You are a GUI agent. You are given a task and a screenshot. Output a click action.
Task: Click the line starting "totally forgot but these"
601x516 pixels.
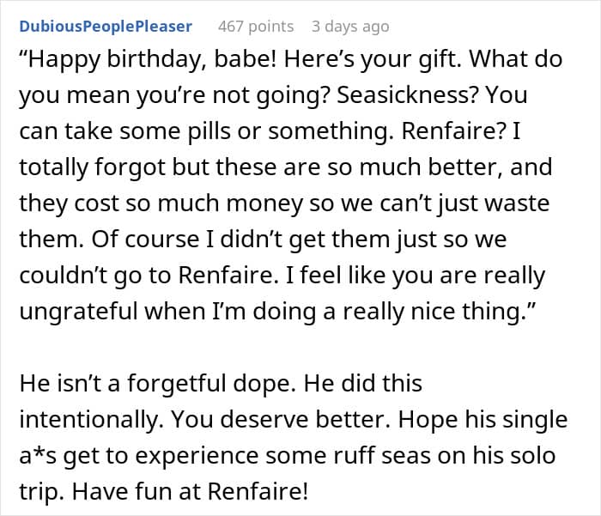coord(286,167)
